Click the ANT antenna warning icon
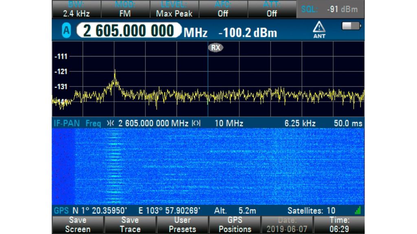 pos(319,30)
